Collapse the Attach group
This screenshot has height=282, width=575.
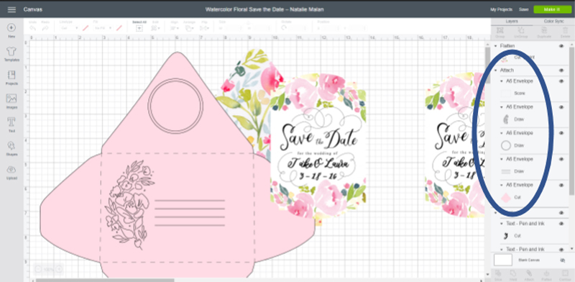point(496,70)
